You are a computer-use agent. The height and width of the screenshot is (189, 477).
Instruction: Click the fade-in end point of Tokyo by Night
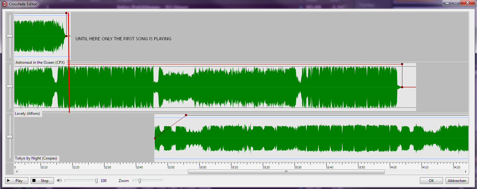(186, 115)
